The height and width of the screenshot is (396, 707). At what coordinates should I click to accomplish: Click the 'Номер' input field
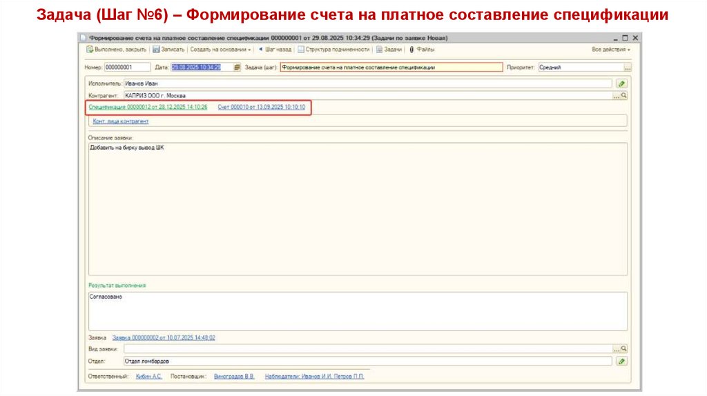(127, 67)
